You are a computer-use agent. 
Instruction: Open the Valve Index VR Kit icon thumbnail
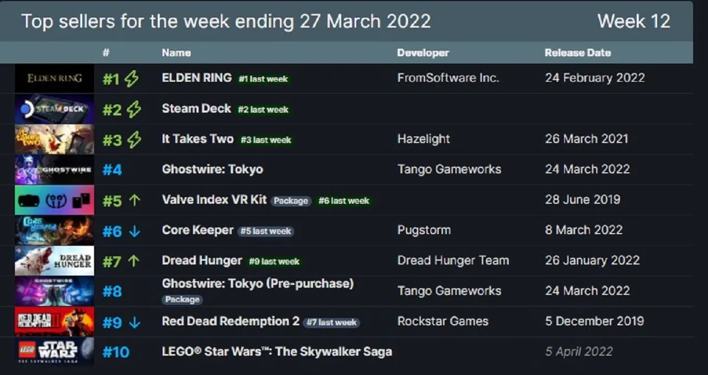(x=54, y=200)
